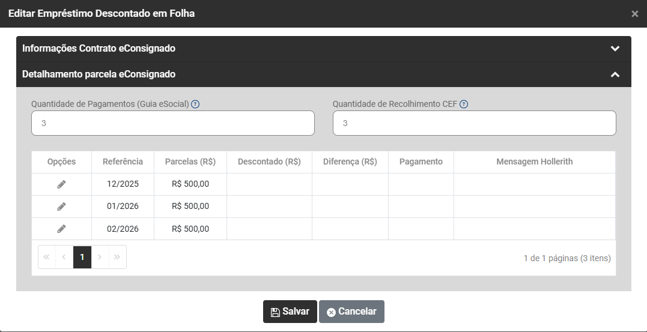Go to previous page of installments
The width and height of the screenshot is (647, 332).
click(x=64, y=257)
